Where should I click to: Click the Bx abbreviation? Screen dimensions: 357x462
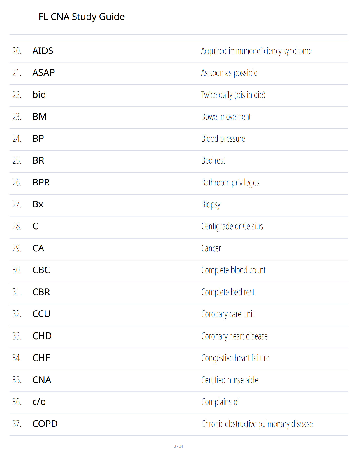[38, 204]
